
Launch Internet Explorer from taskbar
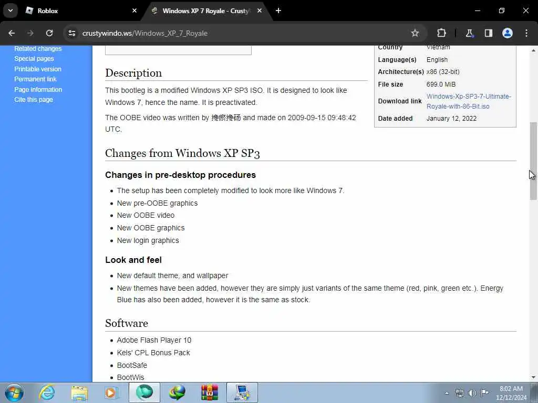point(47,393)
